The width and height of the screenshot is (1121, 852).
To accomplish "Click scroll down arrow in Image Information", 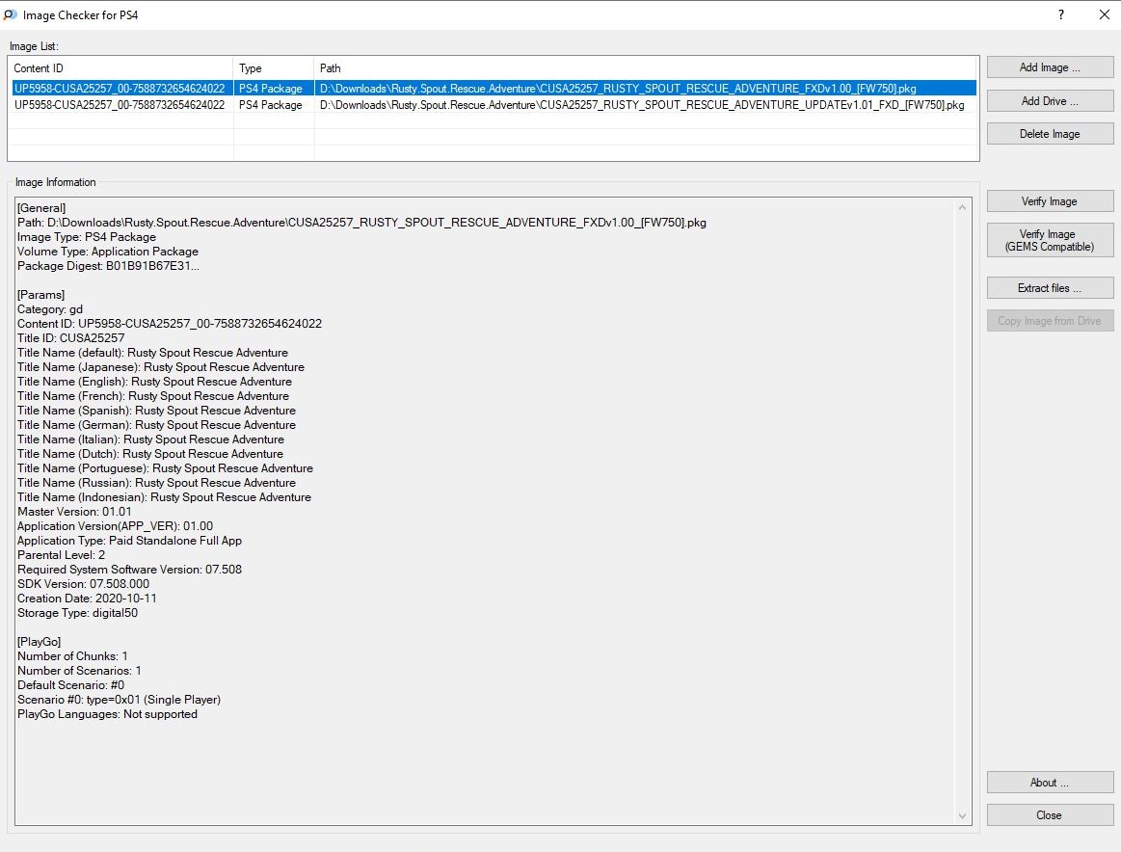I will point(962,816).
